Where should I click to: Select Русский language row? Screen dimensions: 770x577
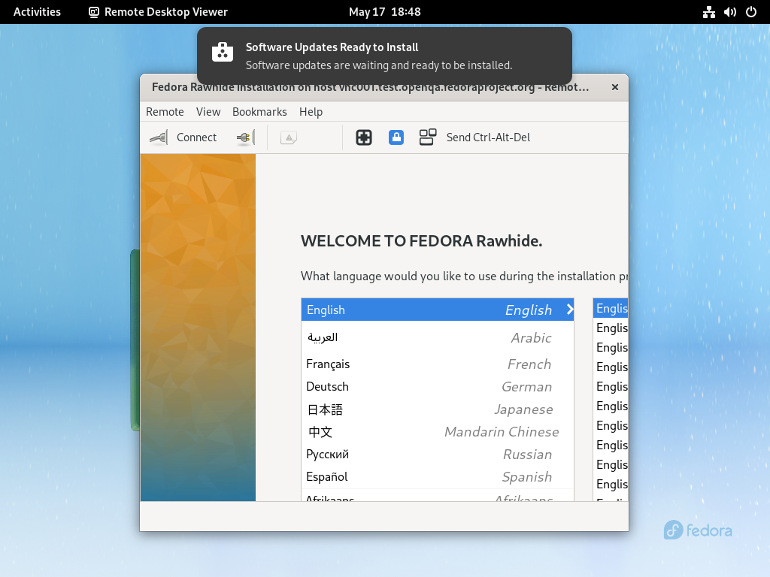tap(438, 455)
